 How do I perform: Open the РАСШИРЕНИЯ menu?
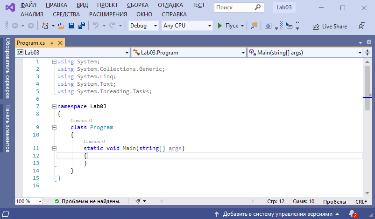108,14
